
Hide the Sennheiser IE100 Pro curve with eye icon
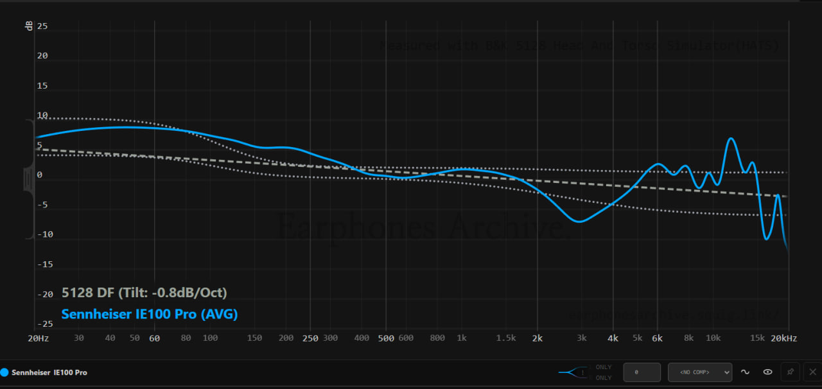(767, 372)
